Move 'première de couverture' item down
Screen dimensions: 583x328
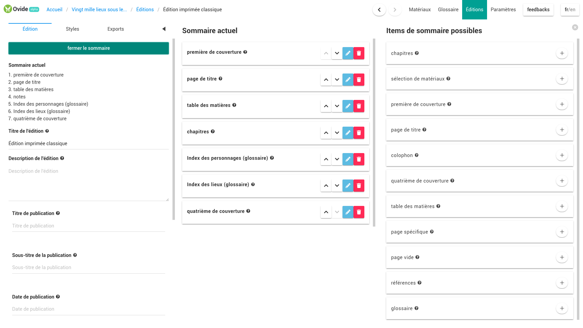tap(337, 53)
